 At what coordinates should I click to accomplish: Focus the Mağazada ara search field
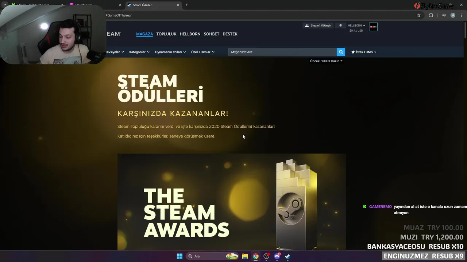coord(283,52)
